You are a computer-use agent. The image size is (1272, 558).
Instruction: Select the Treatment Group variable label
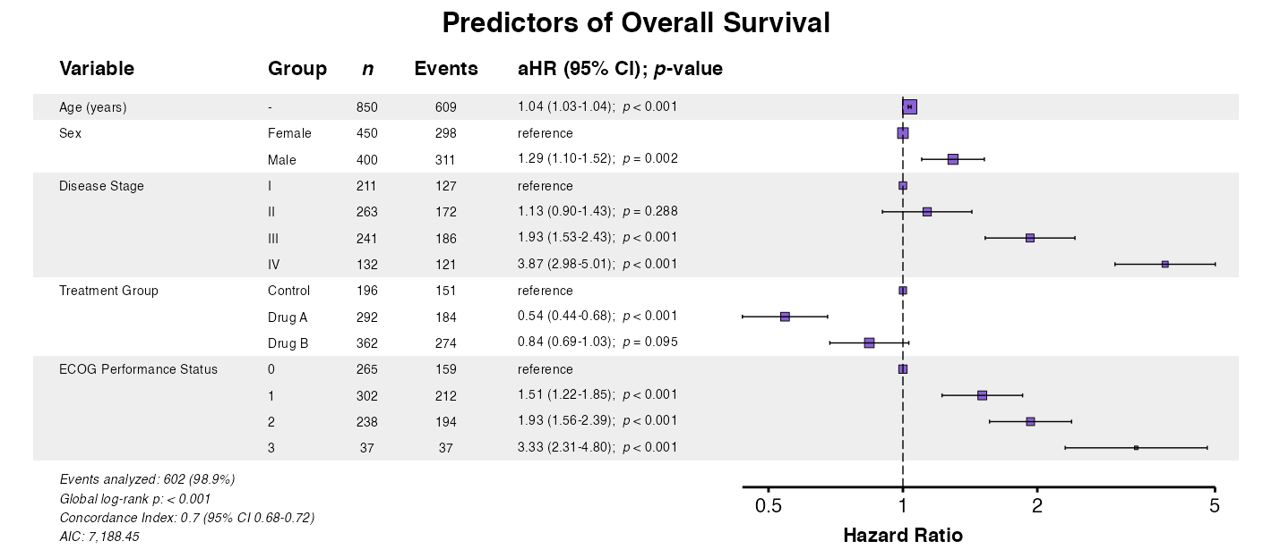point(108,291)
